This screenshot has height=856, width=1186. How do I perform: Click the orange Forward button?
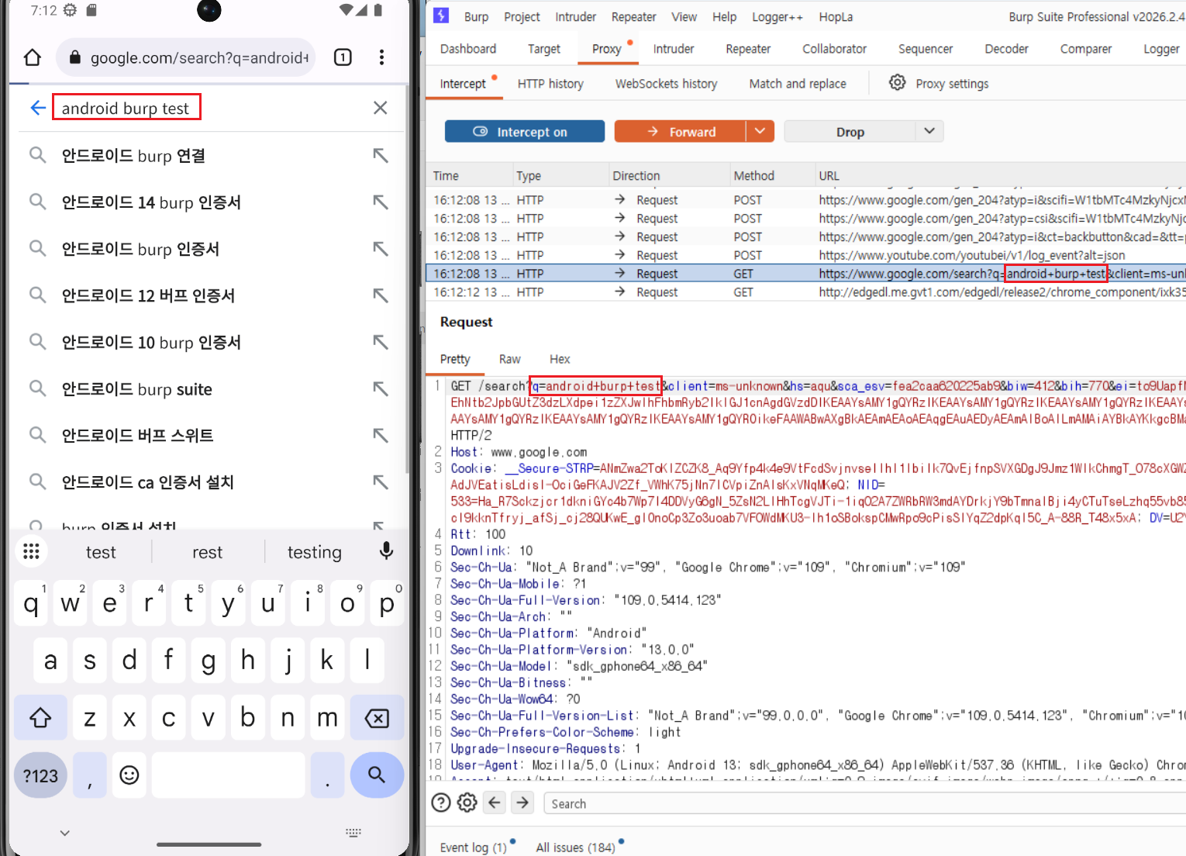pyautogui.click(x=681, y=132)
